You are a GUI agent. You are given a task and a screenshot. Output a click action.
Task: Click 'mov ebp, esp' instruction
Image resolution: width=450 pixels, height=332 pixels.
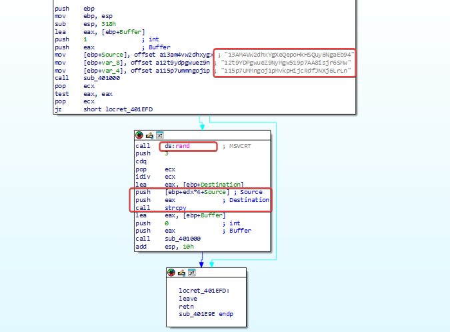point(83,17)
